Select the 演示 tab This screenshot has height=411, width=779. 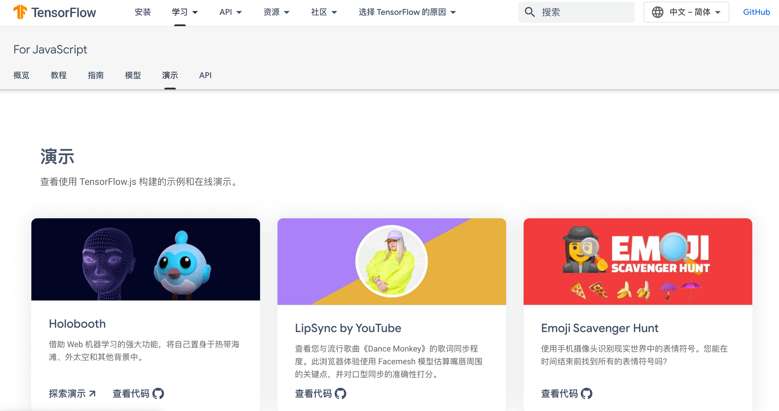tap(170, 75)
